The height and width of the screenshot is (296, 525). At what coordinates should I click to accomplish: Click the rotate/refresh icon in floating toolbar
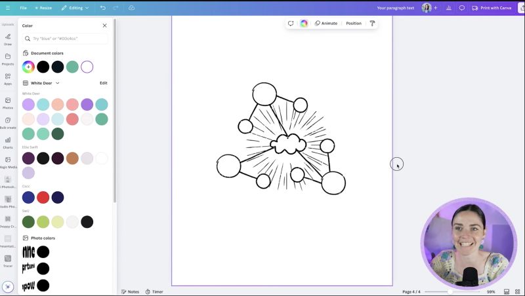(x=291, y=24)
